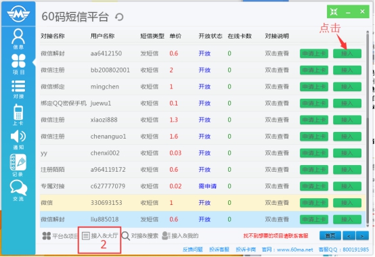The image size is (375, 257).
Task: Go to the 首页 first page button
Action: click(330, 236)
